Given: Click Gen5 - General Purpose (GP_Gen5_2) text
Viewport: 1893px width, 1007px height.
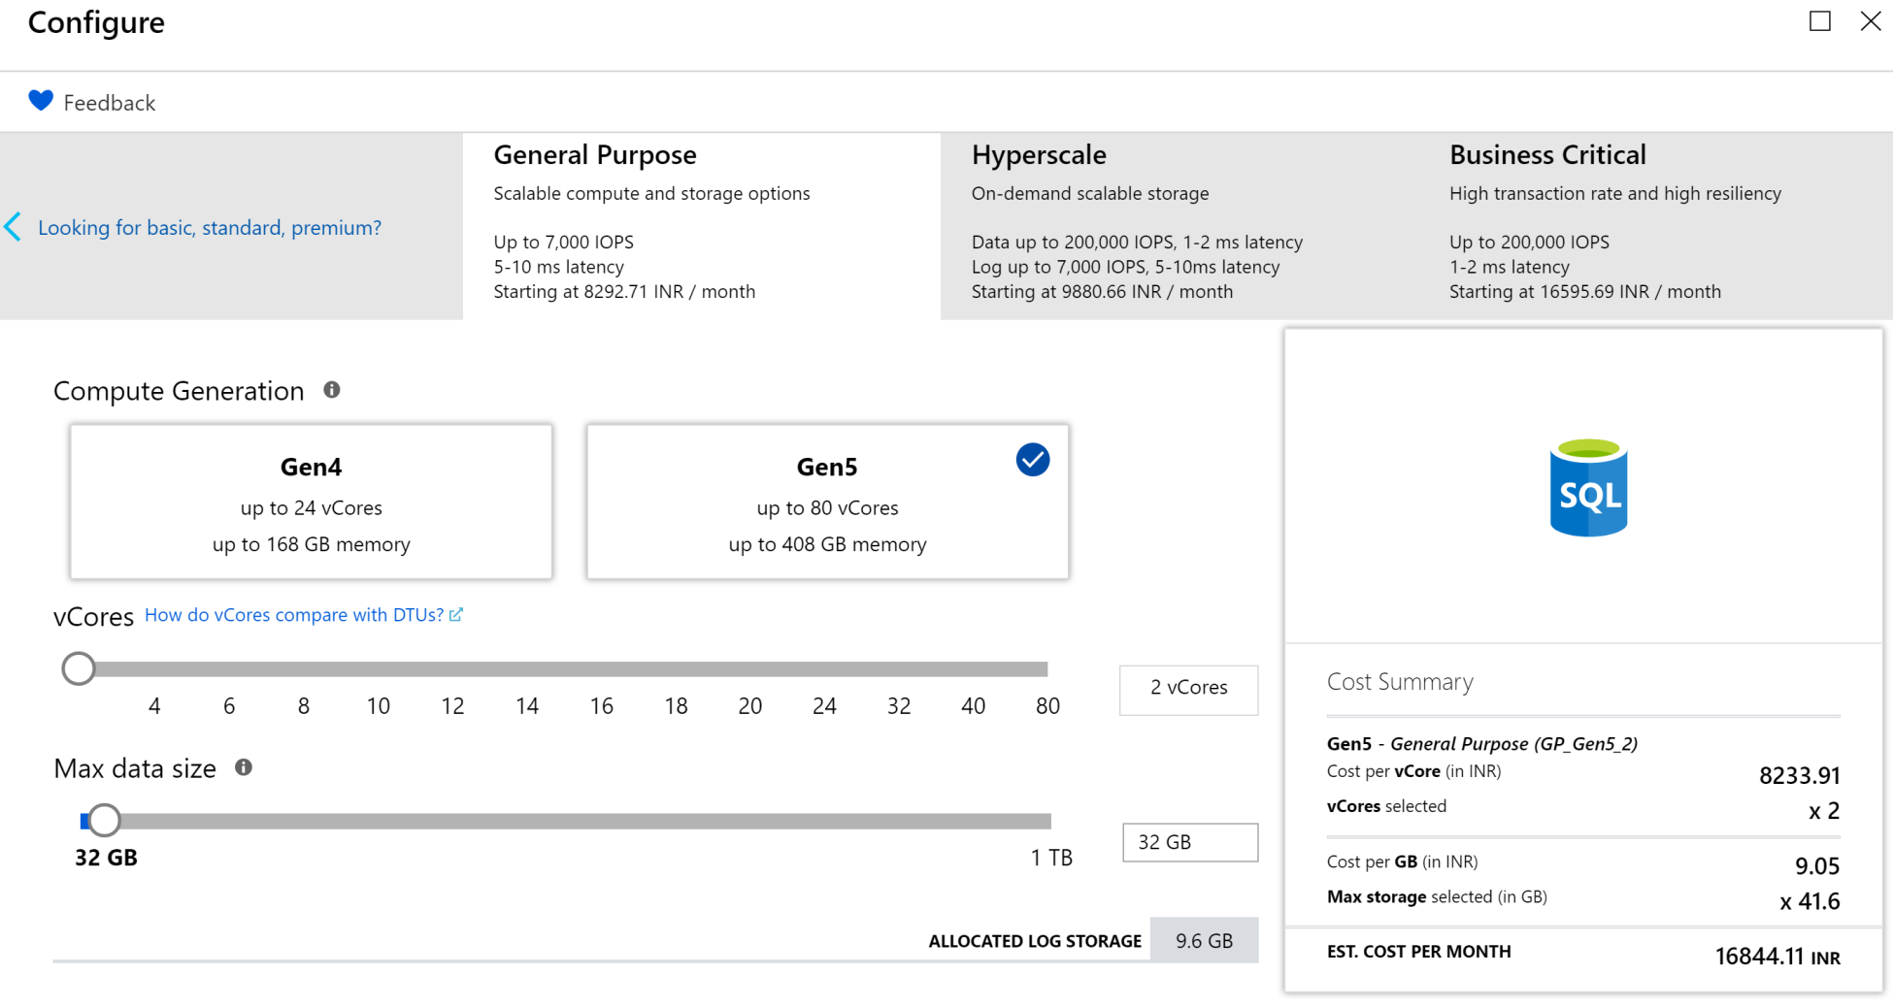Looking at the screenshot, I should [1482, 744].
